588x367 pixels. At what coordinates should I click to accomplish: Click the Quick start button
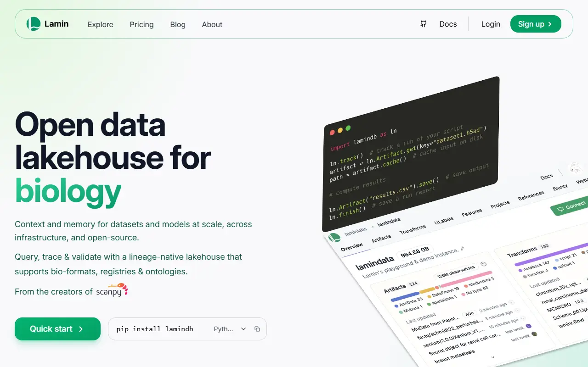57,329
